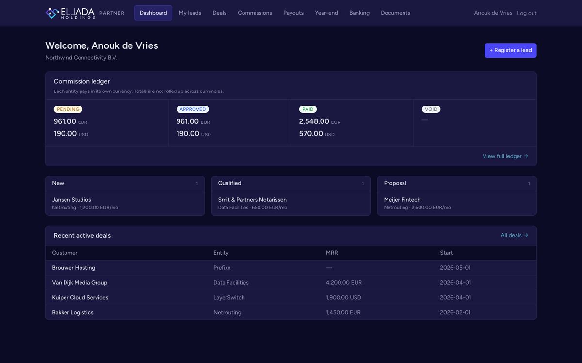The width and height of the screenshot is (582, 363).
Task: Log out of the portal
Action: [x=527, y=13]
